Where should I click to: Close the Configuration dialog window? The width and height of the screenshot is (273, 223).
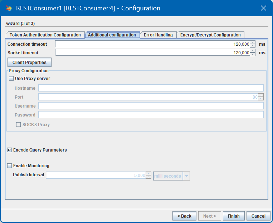coord(263,8)
